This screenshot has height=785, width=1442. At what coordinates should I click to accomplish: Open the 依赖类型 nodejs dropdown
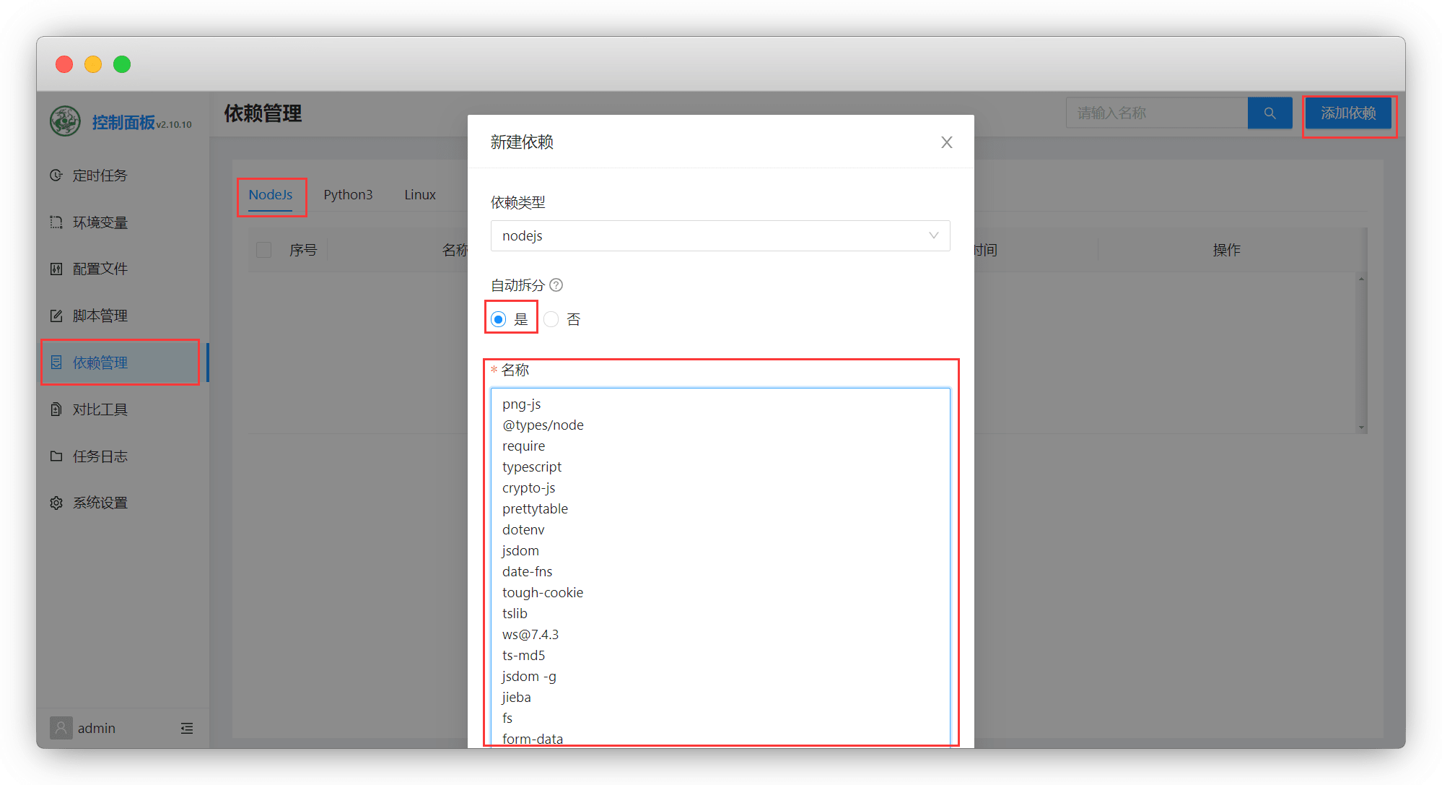click(x=720, y=236)
